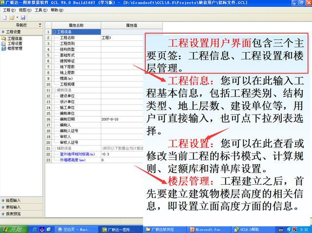Click the 室外地坪相对标高 value -0.3
Viewport: 312px width, 233px height.
(x=122, y=154)
